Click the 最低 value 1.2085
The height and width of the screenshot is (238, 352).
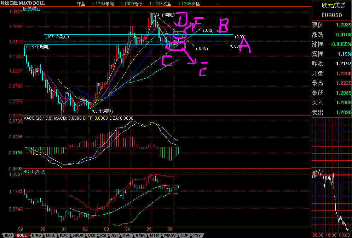(344, 93)
